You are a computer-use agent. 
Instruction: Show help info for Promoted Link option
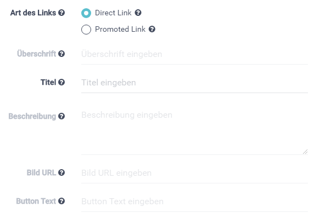(x=152, y=29)
